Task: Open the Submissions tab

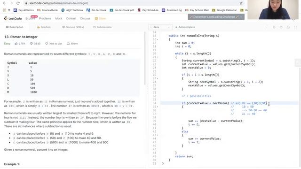Action: (x=103, y=27)
